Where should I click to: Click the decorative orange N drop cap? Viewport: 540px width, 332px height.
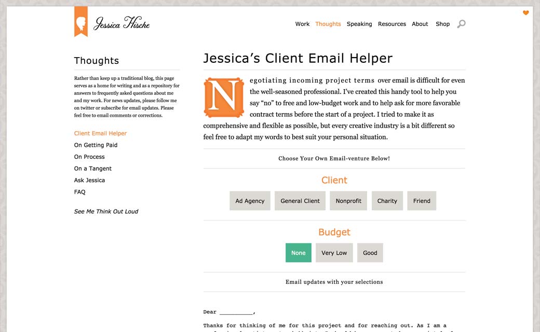(224, 98)
